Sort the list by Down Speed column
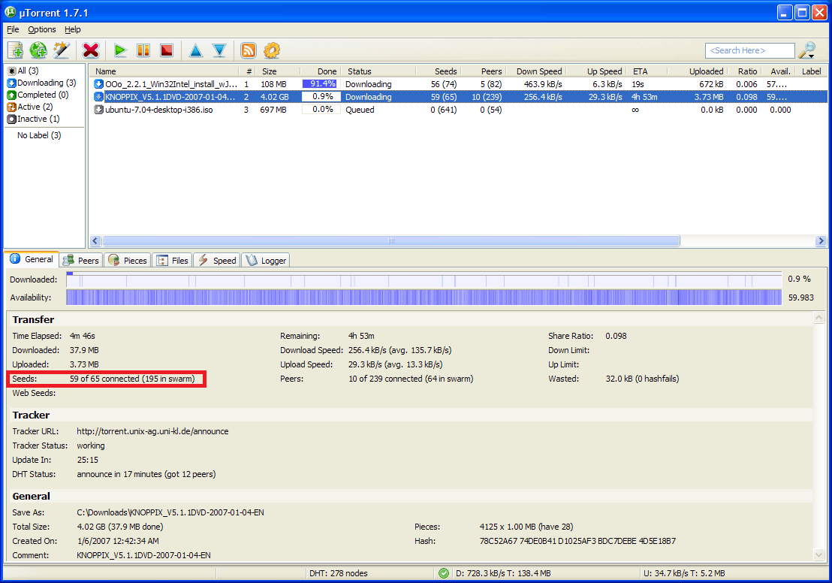The image size is (832, 583). (538, 71)
